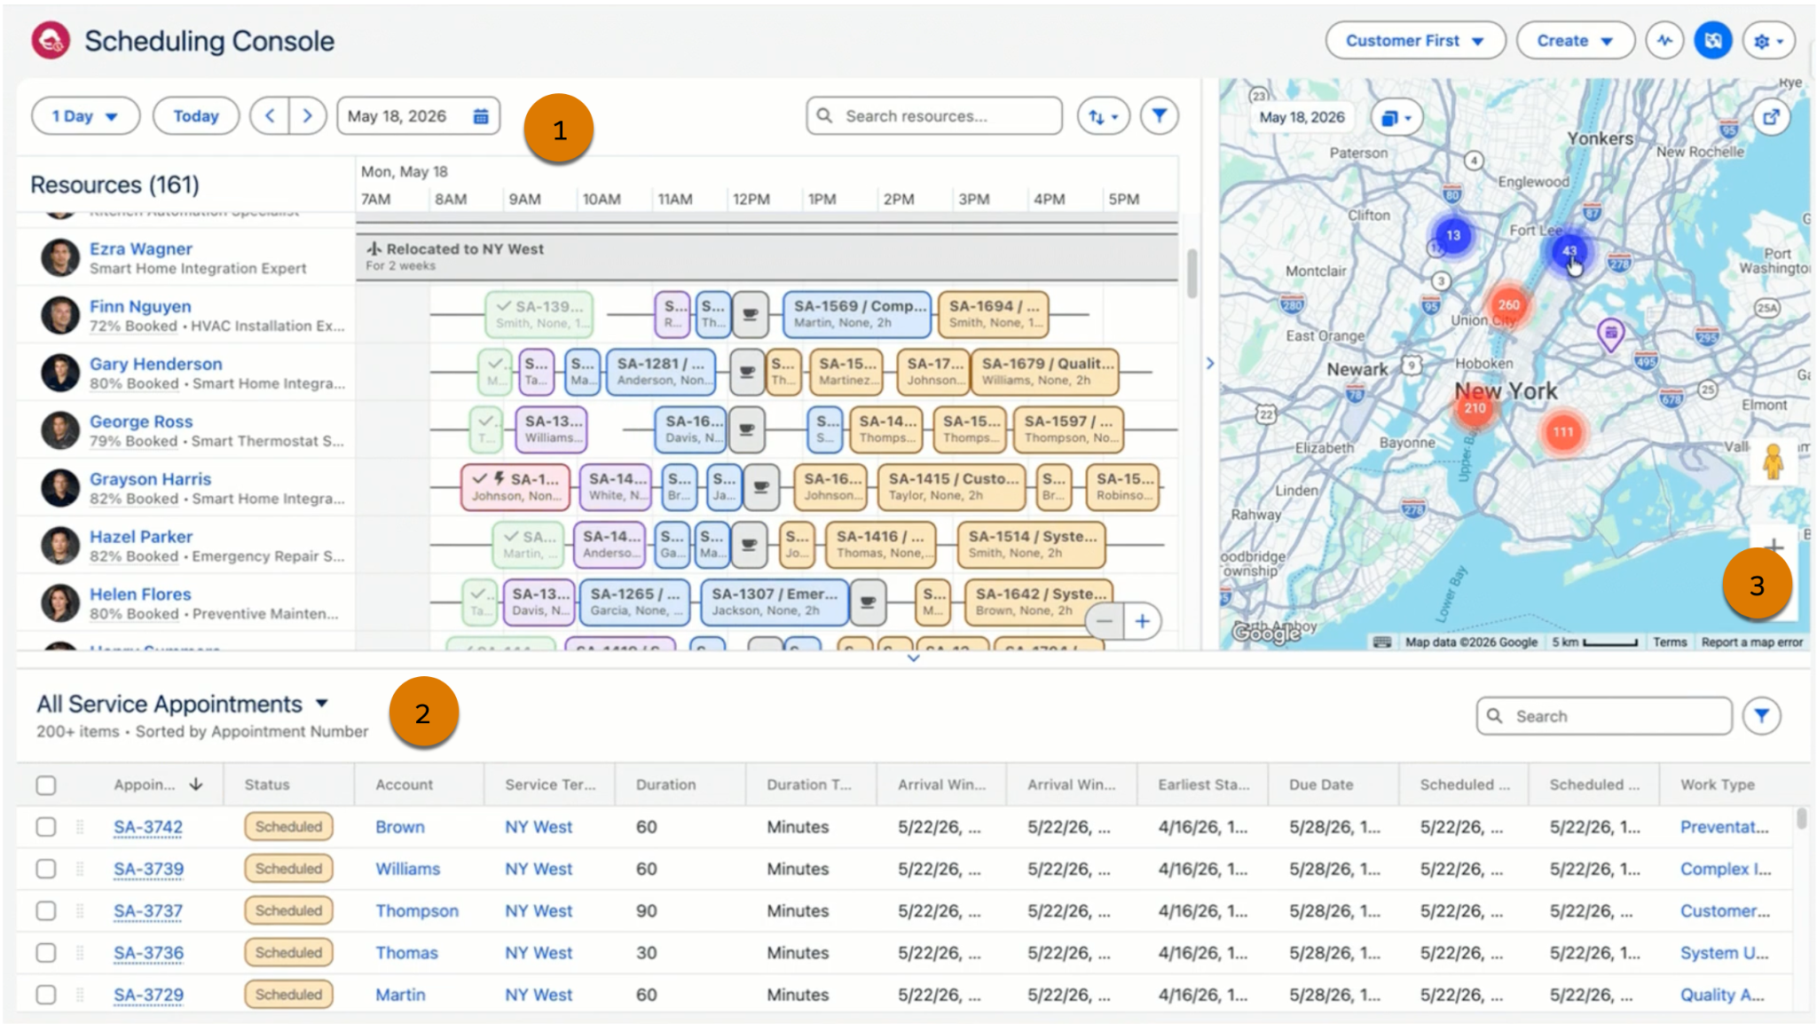The image size is (1817, 1024).
Task: Check the SA-3737 row checkbox
Action: 46,910
